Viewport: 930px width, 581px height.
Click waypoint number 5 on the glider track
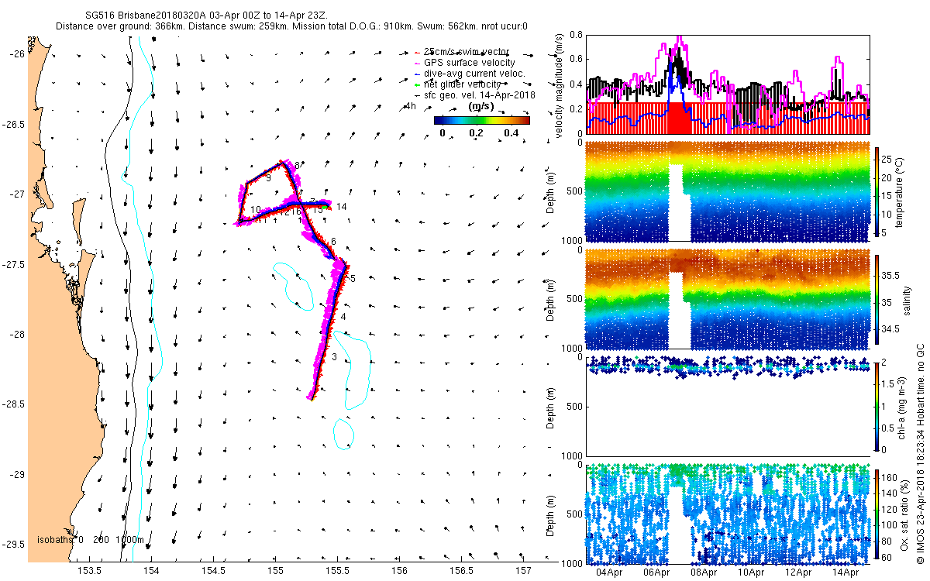click(x=353, y=278)
